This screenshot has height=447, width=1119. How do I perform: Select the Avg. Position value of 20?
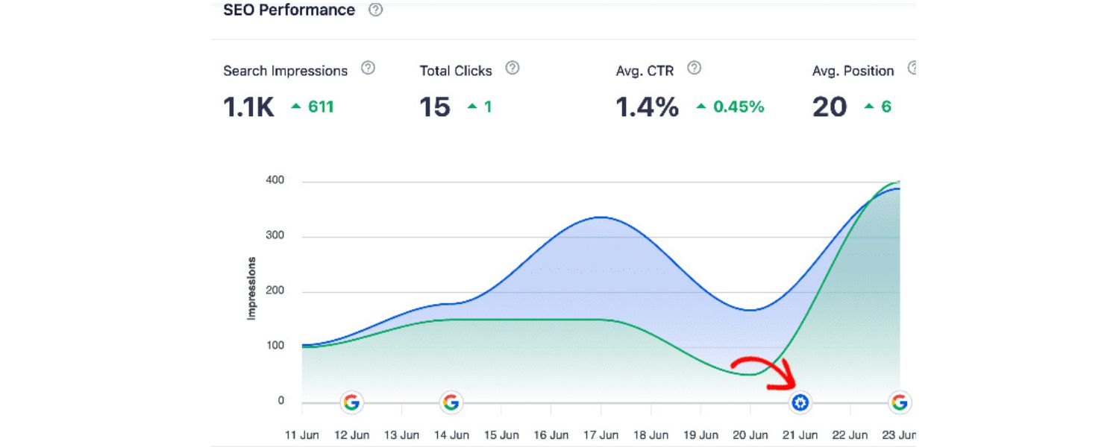830,107
